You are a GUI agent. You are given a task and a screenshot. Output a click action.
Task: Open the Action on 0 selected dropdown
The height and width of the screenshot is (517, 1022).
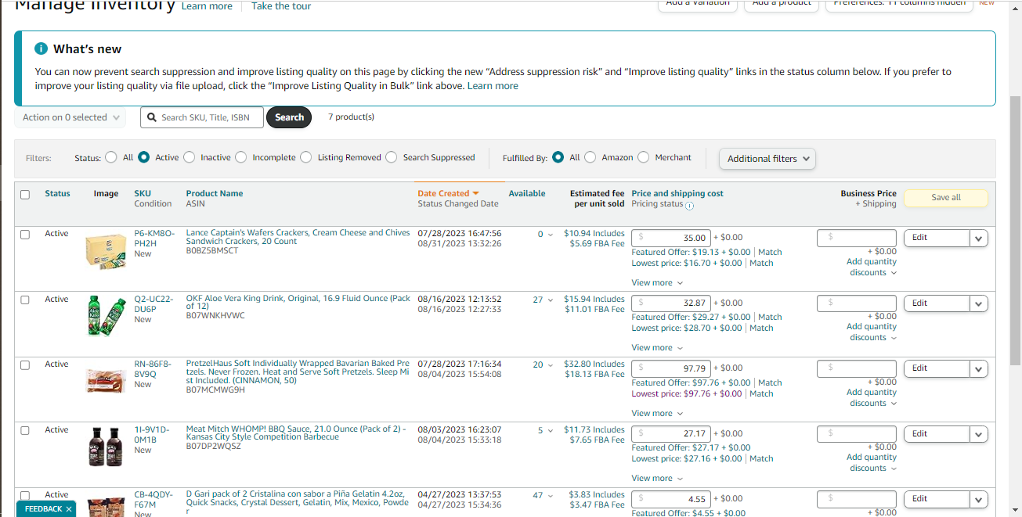[x=70, y=117]
